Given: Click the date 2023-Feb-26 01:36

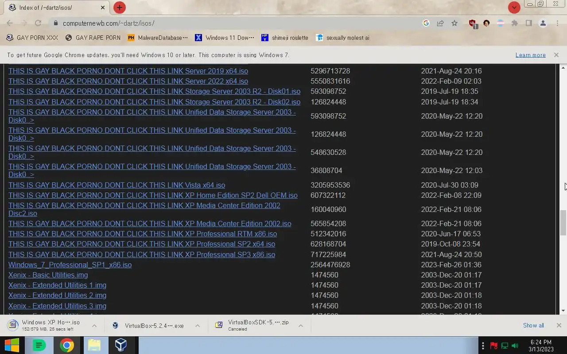Looking at the screenshot, I should coord(451,265).
